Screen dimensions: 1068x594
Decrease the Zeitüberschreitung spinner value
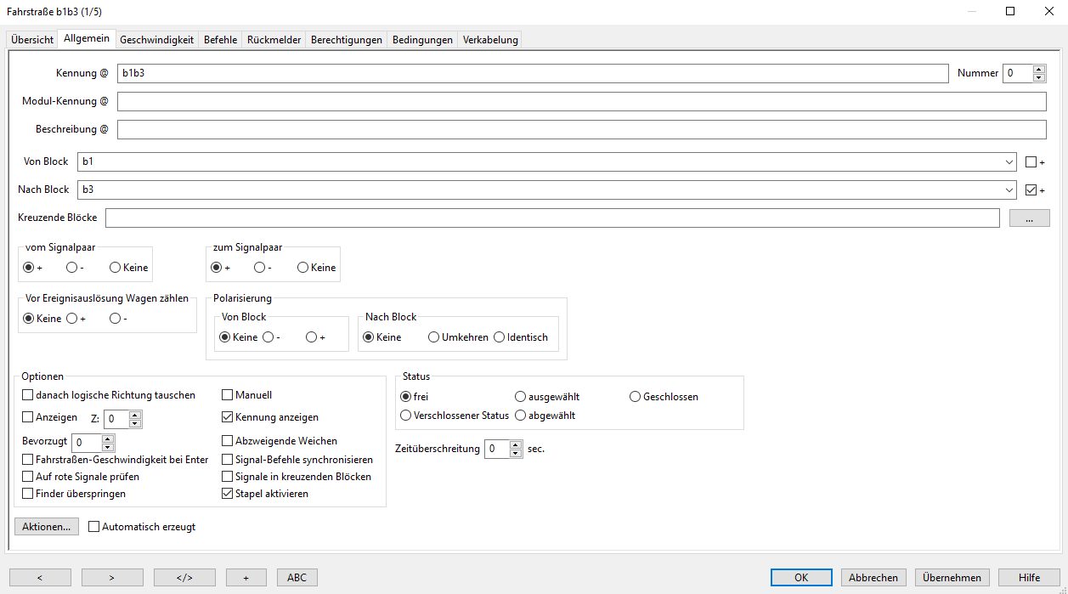point(516,453)
